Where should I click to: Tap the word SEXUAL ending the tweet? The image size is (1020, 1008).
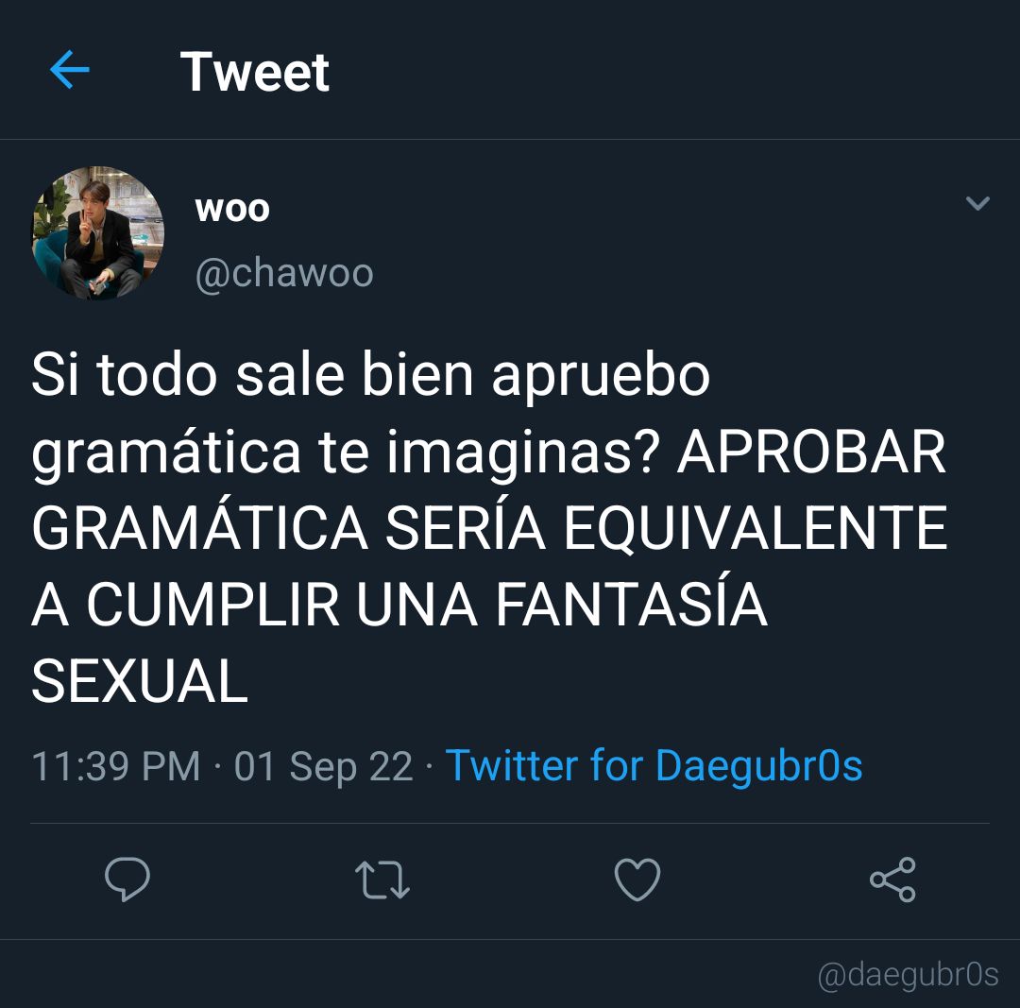[140, 681]
